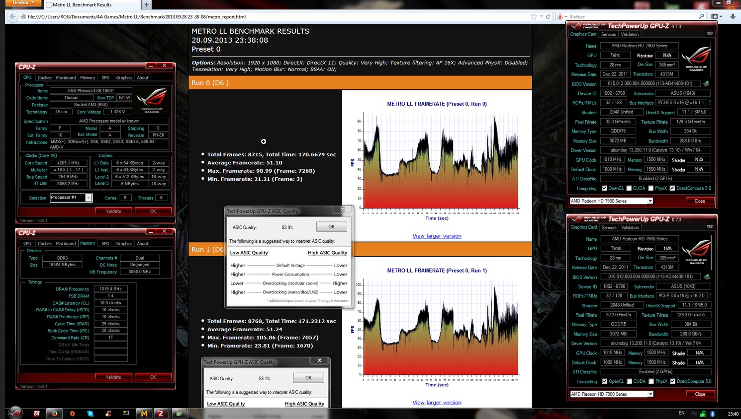Switch to Sensors tab in top GPU-Z
Screen dimensions: 741x419
(x=609, y=34)
